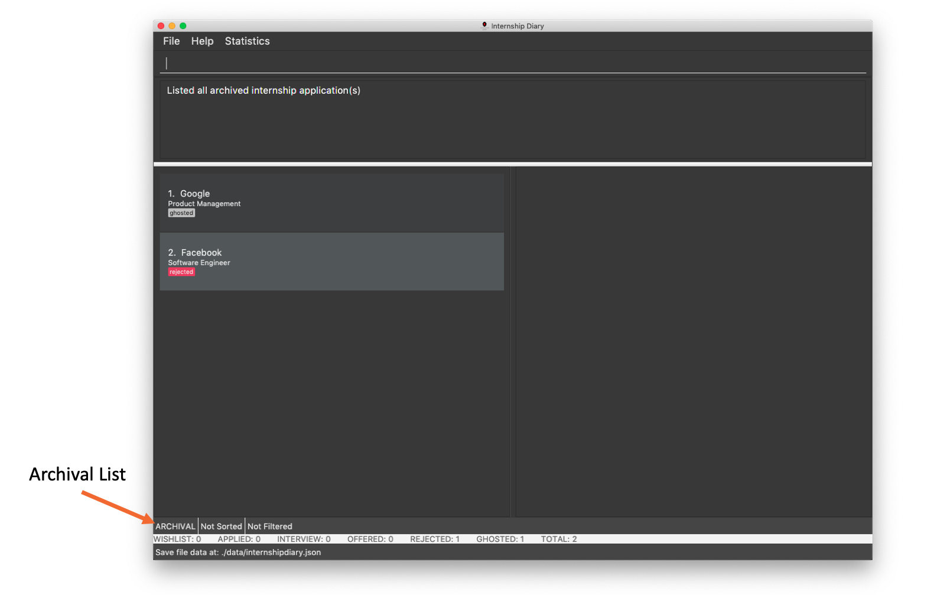
Task: Click the 'ghosted' status tag on Google
Action: point(181,213)
